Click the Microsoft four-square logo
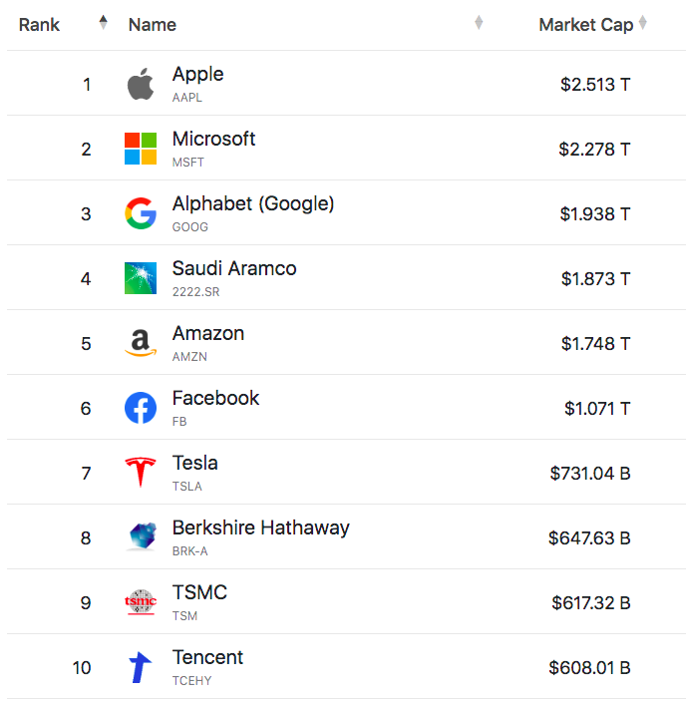 tap(141, 149)
